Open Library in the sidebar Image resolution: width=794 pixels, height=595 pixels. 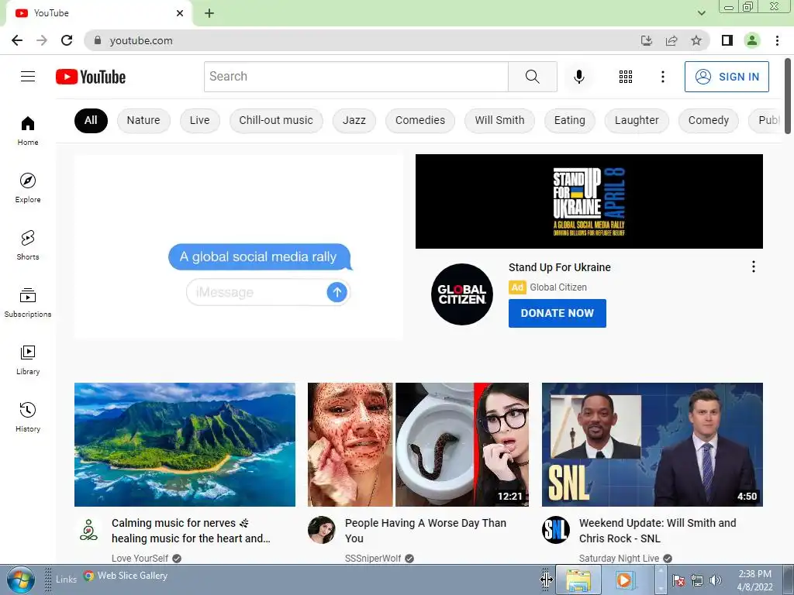[28, 359]
